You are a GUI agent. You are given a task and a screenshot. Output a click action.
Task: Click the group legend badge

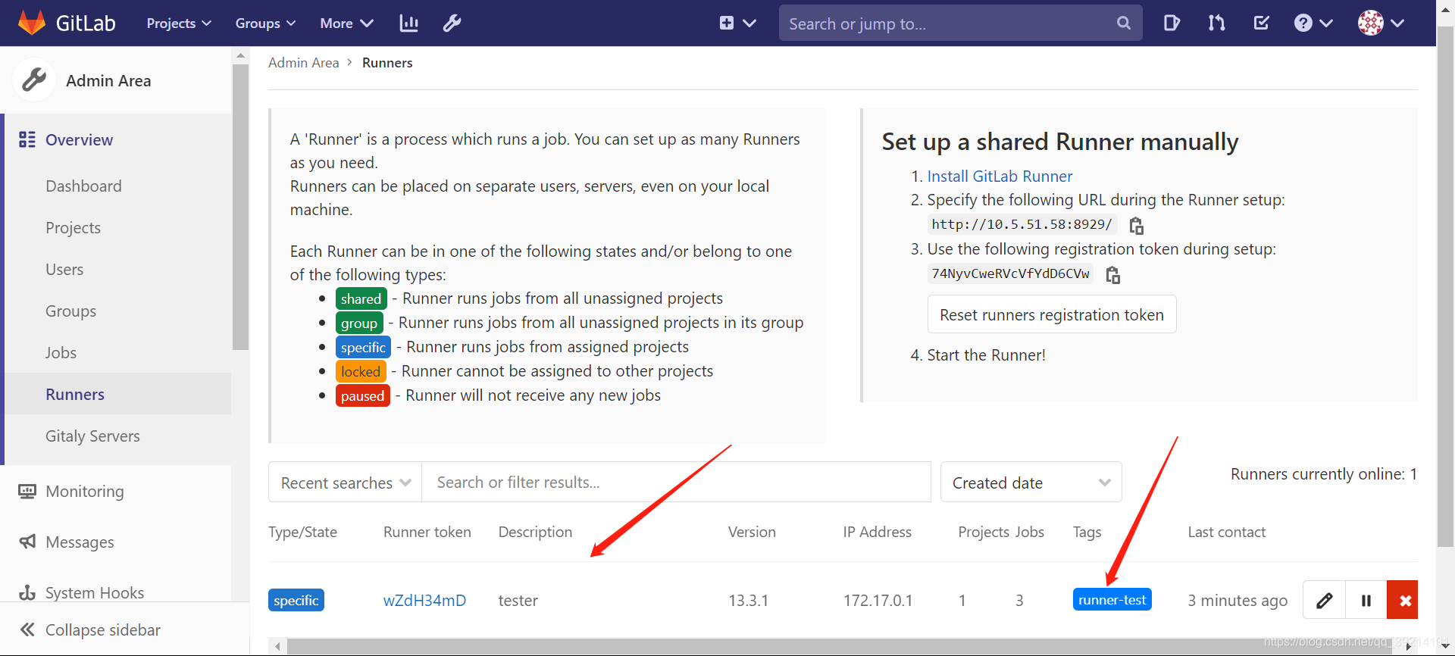click(x=359, y=323)
